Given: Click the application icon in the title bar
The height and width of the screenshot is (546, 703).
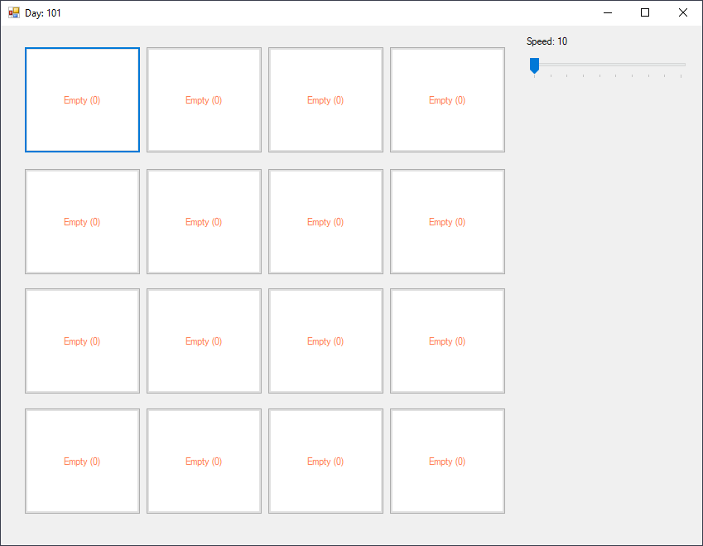Looking at the screenshot, I should pyautogui.click(x=14, y=12).
